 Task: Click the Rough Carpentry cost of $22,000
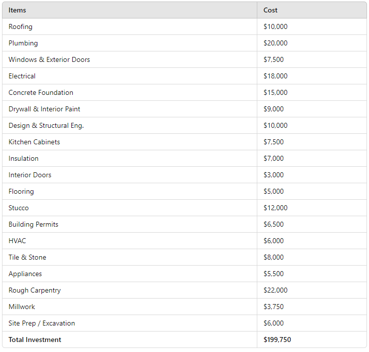point(275,290)
